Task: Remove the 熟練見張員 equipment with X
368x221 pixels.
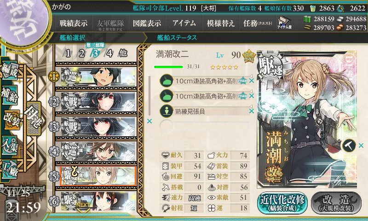Action: pos(252,111)
